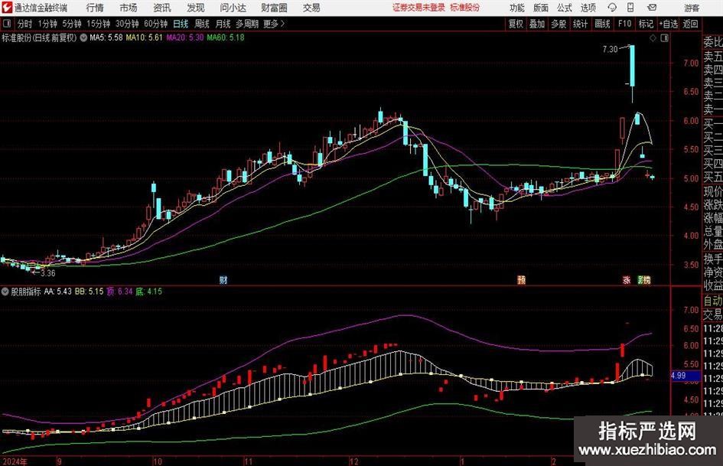The height and width of the screenshot is (466, 723).
Task: Click the 返回 back button
Action: click(x=690, y=24)
